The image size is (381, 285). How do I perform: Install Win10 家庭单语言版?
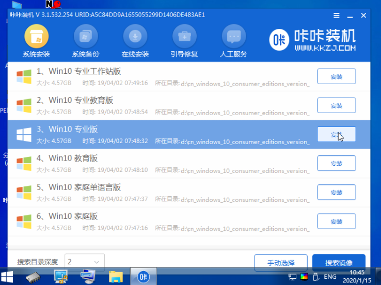coord(336,193)
